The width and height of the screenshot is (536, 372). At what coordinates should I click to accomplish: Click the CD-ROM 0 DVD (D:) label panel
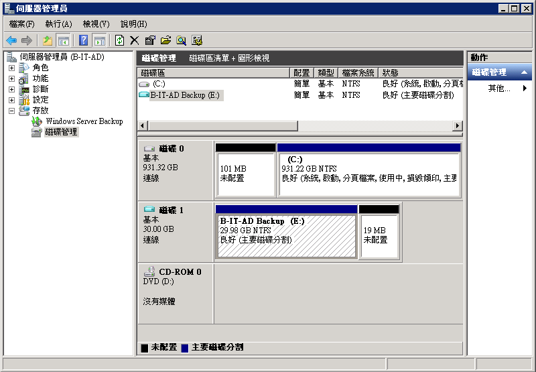(x=176, y=294)
